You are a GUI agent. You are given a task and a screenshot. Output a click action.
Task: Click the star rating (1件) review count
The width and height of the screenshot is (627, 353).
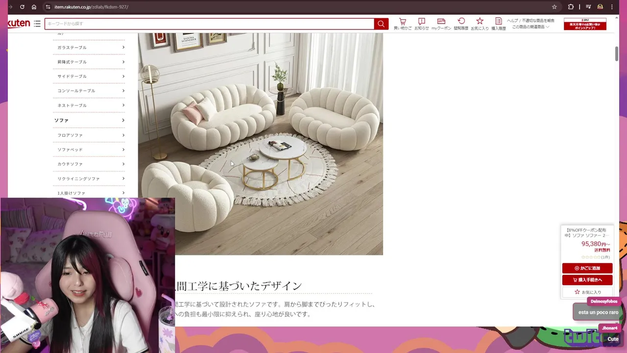click(596, 257)
